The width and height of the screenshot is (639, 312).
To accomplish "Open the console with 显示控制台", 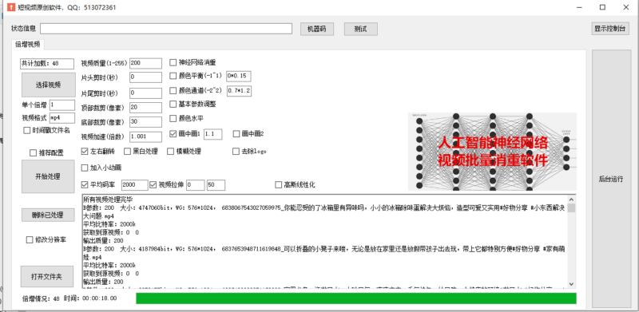I will click(x=610, y=29).
